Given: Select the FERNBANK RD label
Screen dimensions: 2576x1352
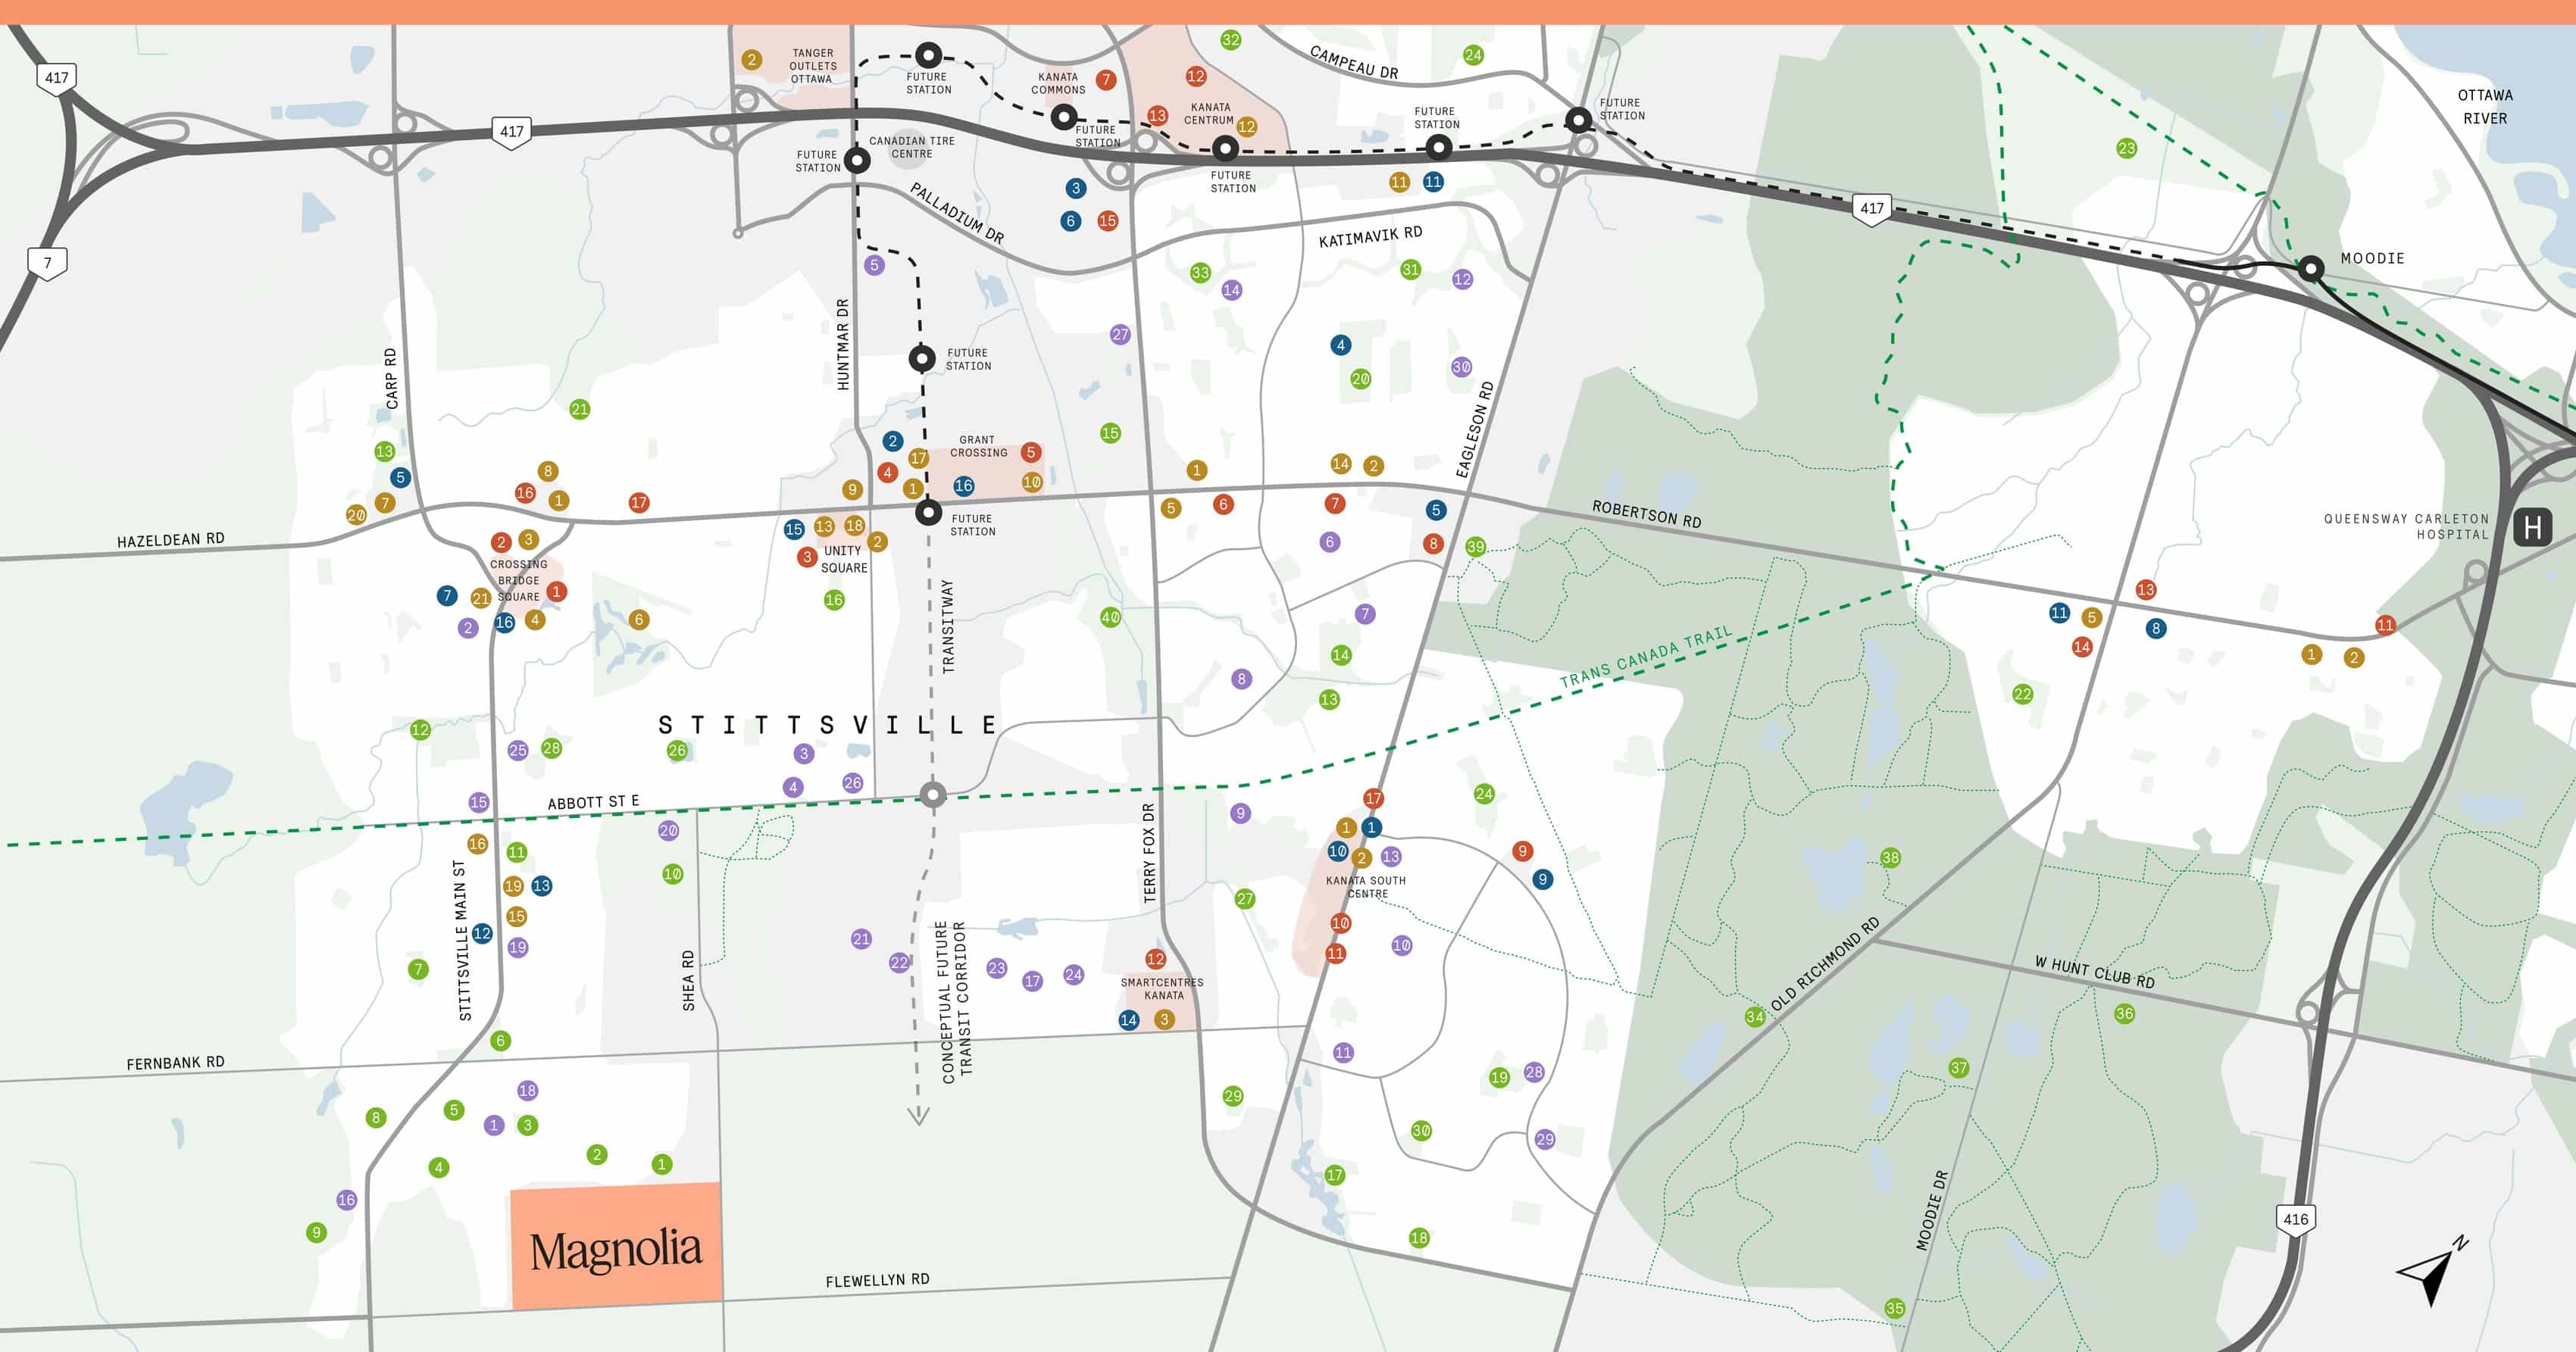Looking at the screenshot, I should tap(175, 1063).
